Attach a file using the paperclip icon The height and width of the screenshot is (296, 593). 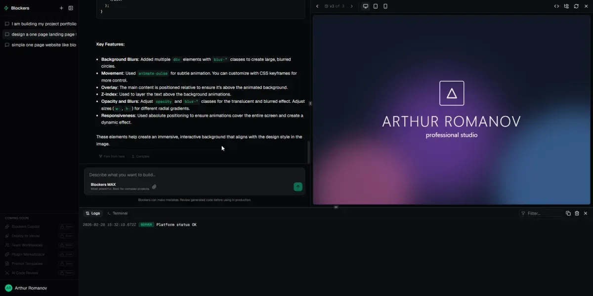click(x=154, y=187)
